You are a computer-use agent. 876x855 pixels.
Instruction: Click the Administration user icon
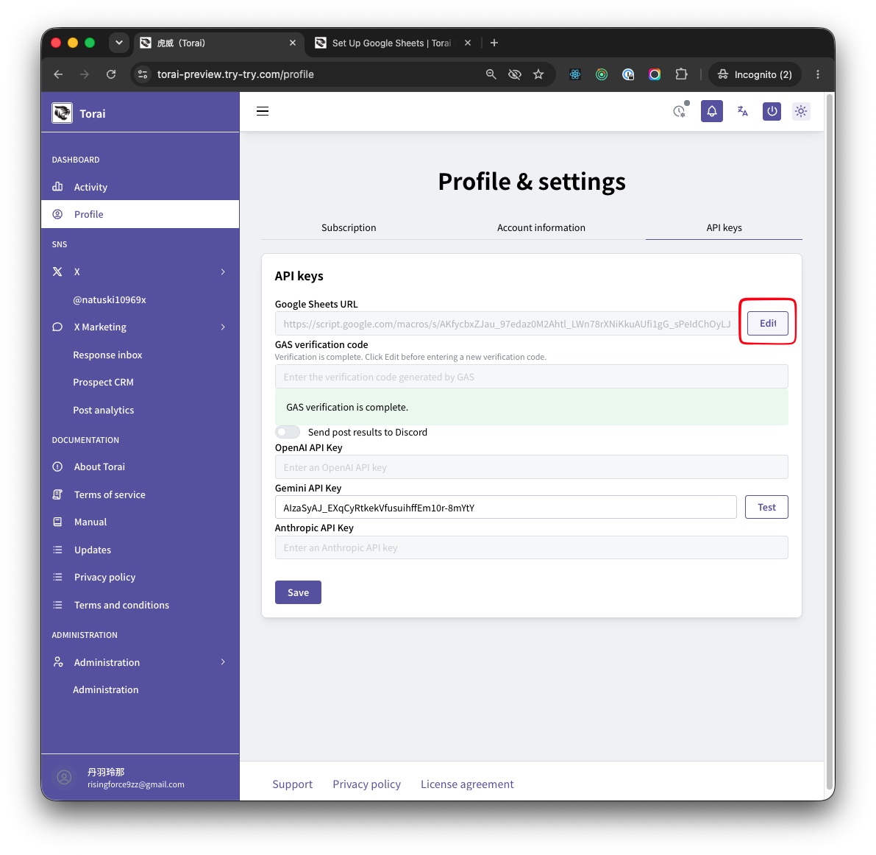(x=57, y=662)
